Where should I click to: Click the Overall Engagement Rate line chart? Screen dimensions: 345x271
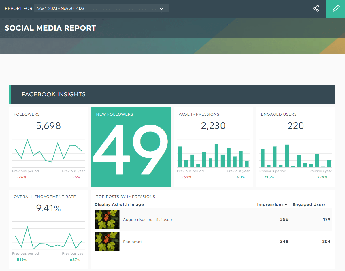click(x=48, y=236)
